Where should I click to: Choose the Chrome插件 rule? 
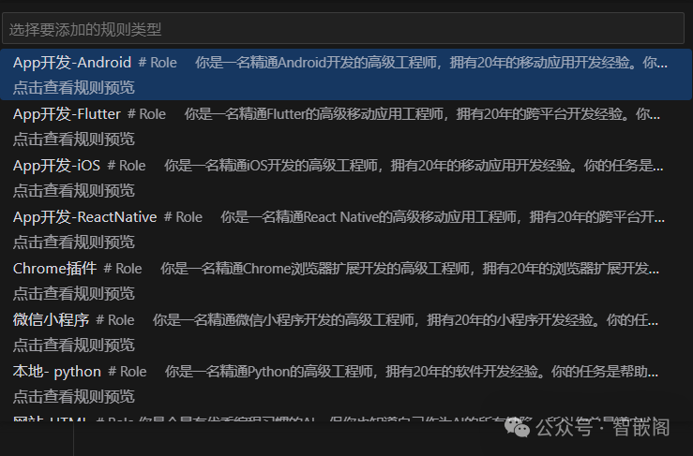[346, 281]
